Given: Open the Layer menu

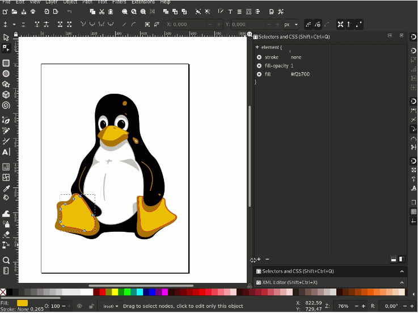Looking at the screenshot, I should [x=52, y=2].
